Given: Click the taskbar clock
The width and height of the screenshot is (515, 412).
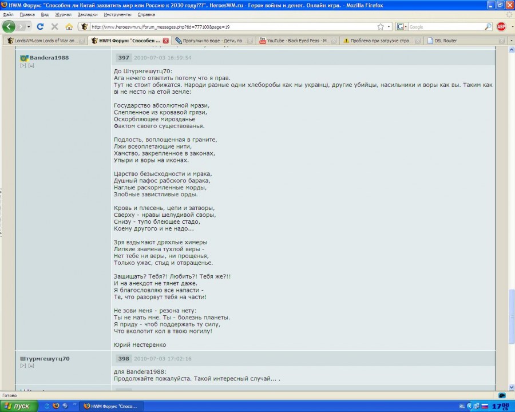Looking at the screenshot, I should coord(500,406).
